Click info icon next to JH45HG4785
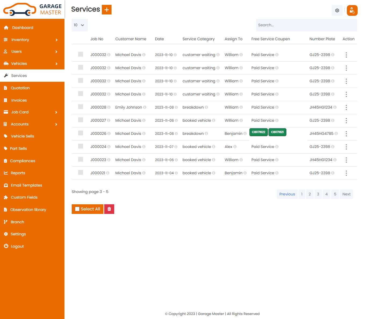 click(336, 133)
